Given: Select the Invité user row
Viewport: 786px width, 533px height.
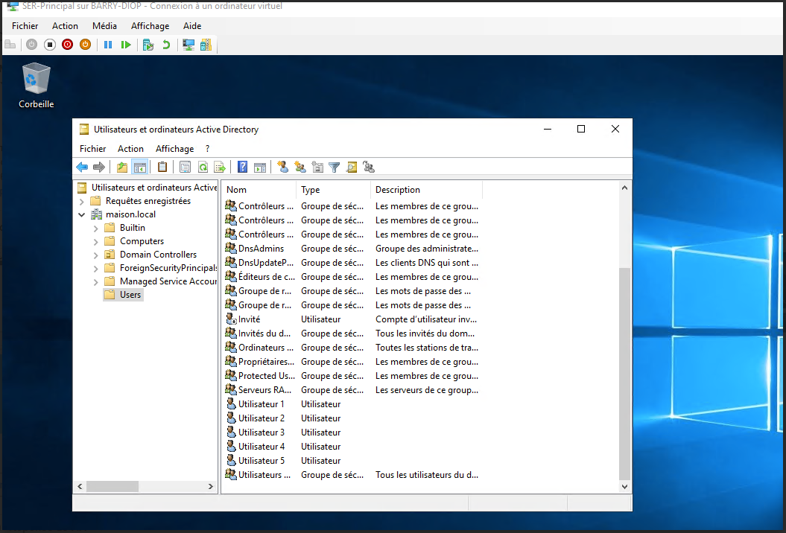Looking at the screenshot, I should (352, 319).
